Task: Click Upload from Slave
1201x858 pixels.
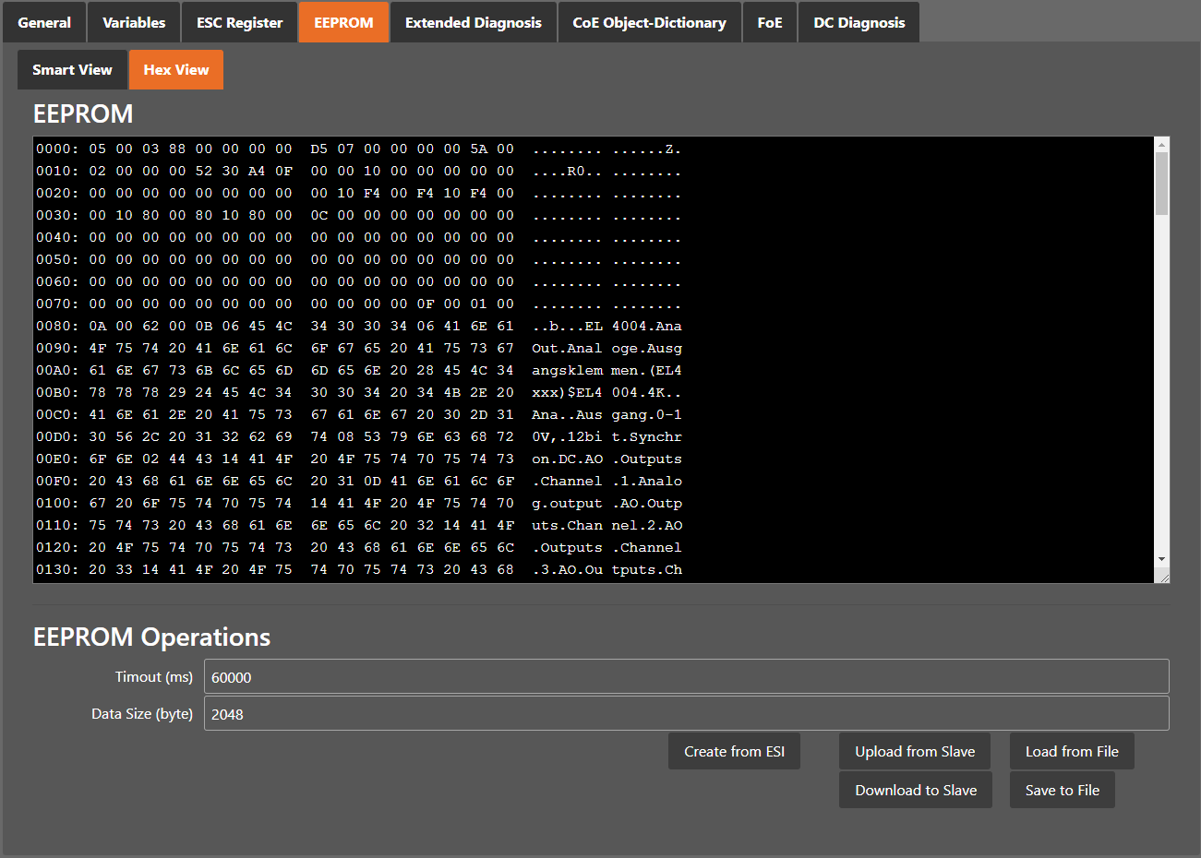Action: (x=914, y=750)
